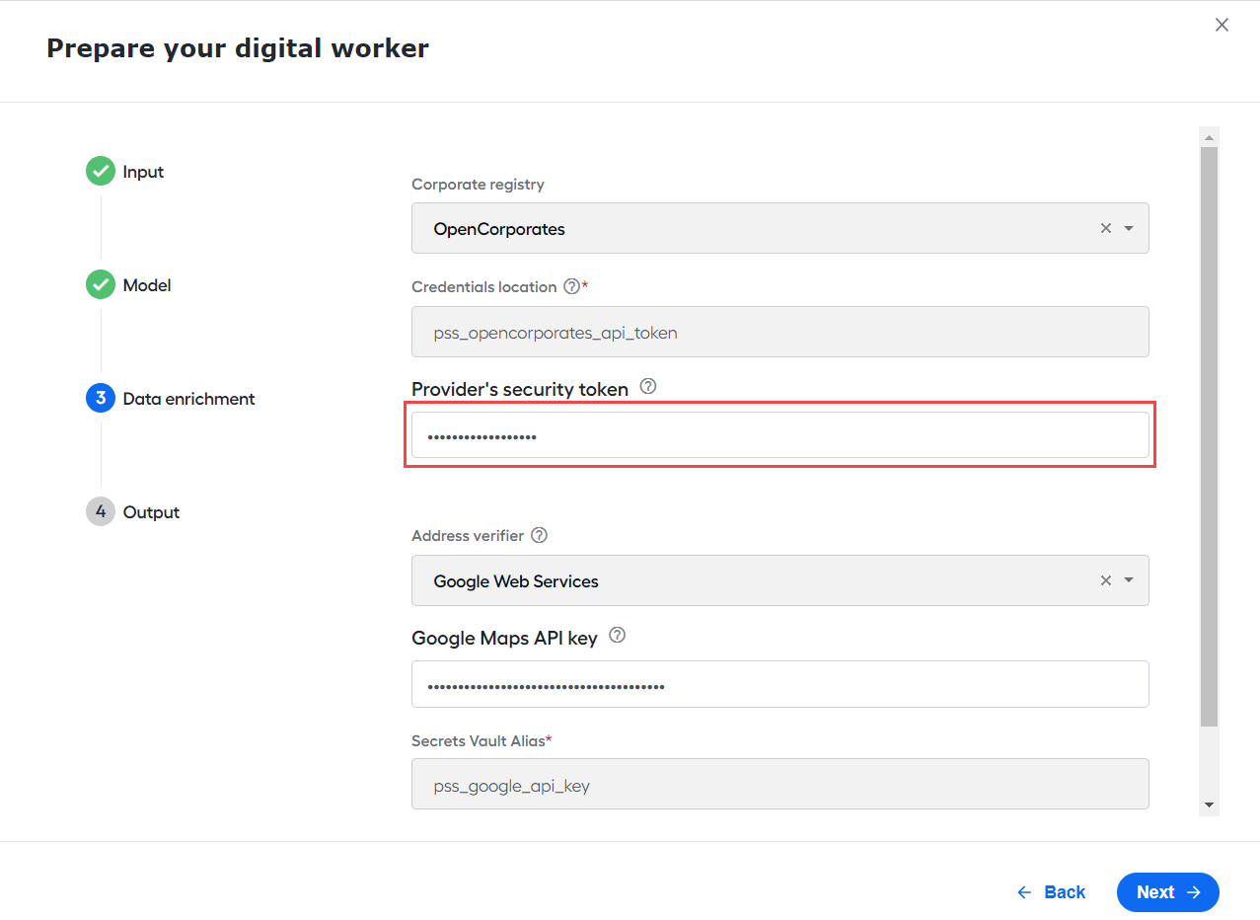The height and width of the screenshot is (920, 1260).
Task: Click the Secrets Vault Alias label
Action: 479,740
